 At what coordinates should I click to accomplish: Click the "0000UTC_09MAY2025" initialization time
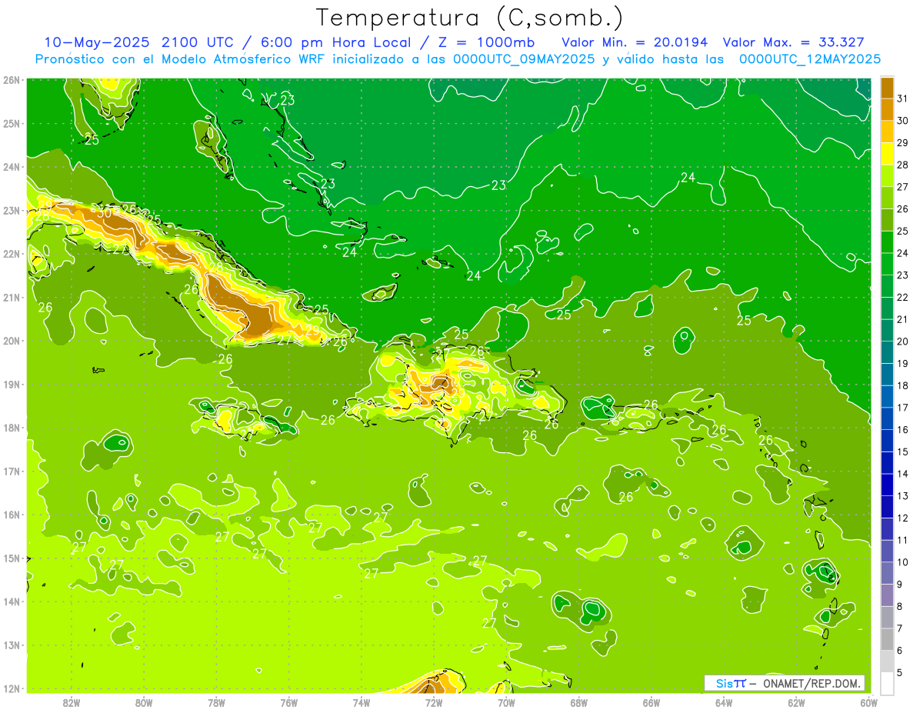(x=524, y=58)
